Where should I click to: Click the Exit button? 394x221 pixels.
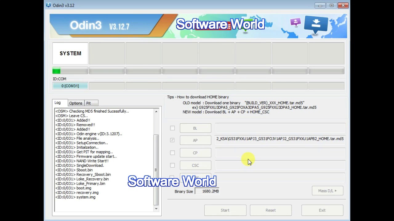click(x=322, y=210)
